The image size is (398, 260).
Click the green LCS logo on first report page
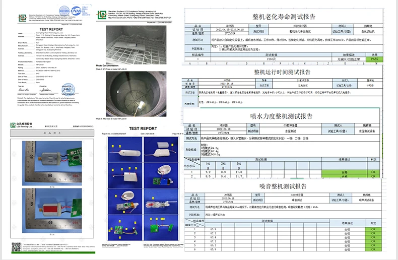click(x=23, y=18)
